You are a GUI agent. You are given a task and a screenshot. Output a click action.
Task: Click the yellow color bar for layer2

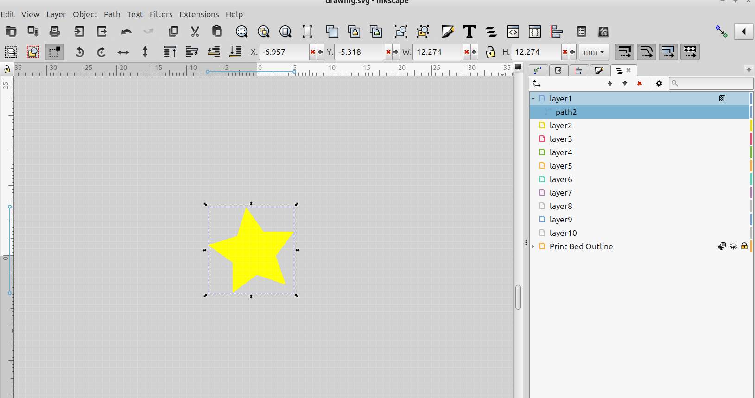pos(751,126)
